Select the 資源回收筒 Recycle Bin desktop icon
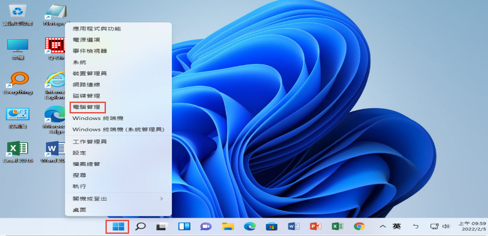 pyautogui.click(x=18, y=15)
